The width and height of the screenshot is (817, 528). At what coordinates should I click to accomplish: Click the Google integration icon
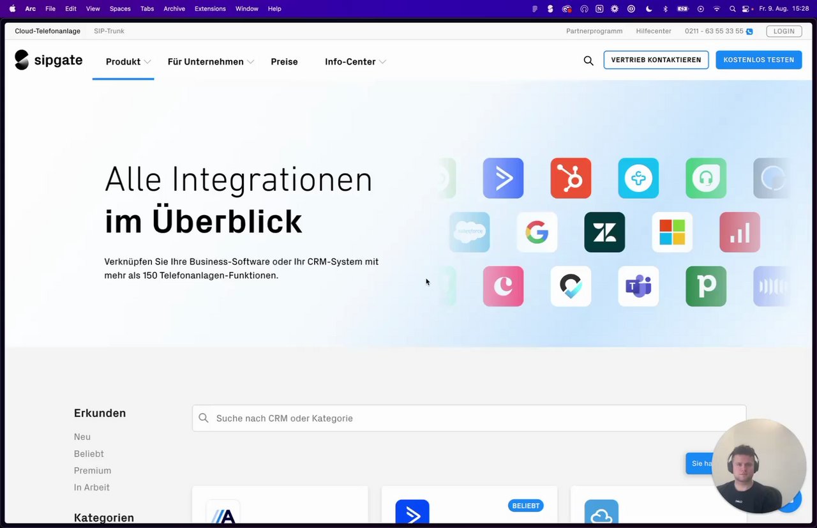coord(537,232)
